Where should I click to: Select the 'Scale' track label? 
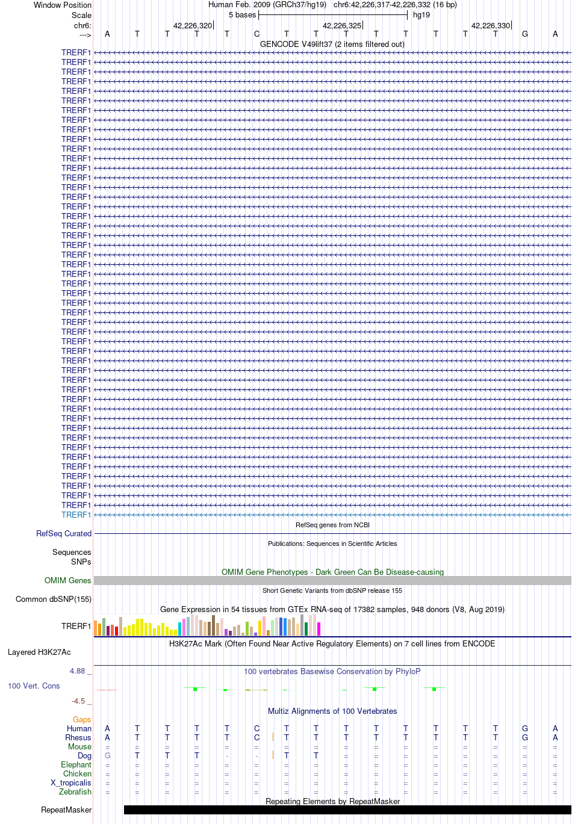(82, 15)
